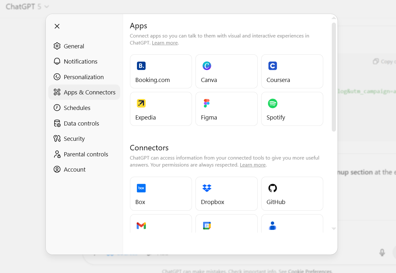The width and height of the screenshot is (396, 273).
Task: Click the Booking.com logo icon
Action: [x=141, y=66]
